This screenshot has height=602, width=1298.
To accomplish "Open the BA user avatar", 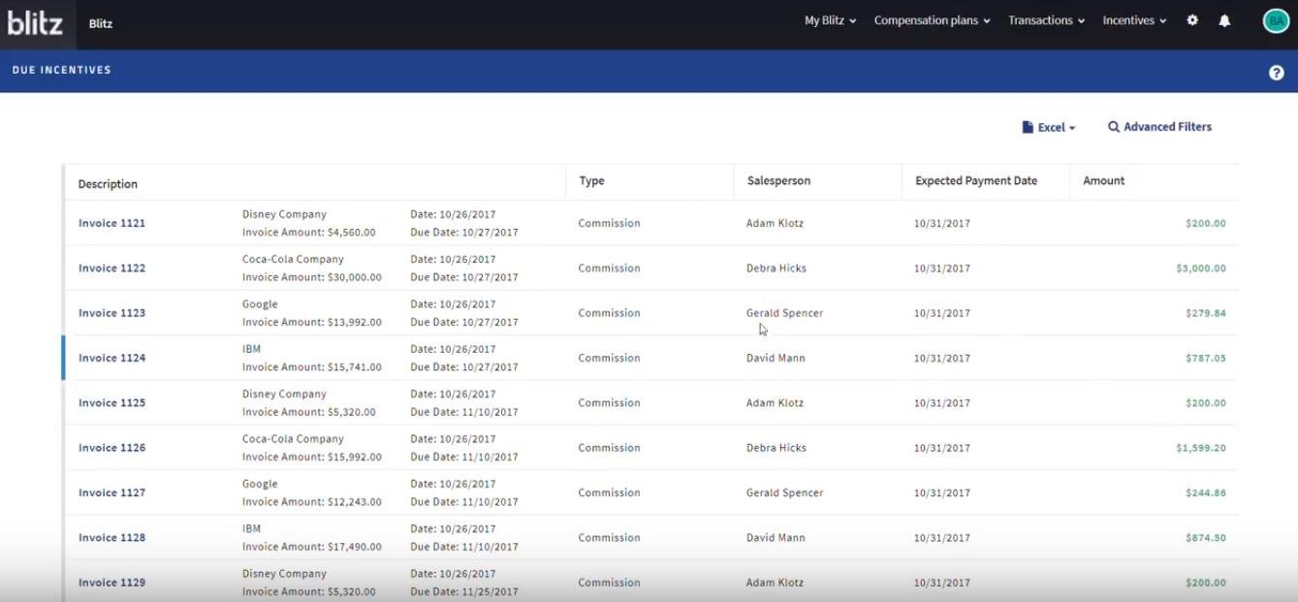I will coord(1276,20).
